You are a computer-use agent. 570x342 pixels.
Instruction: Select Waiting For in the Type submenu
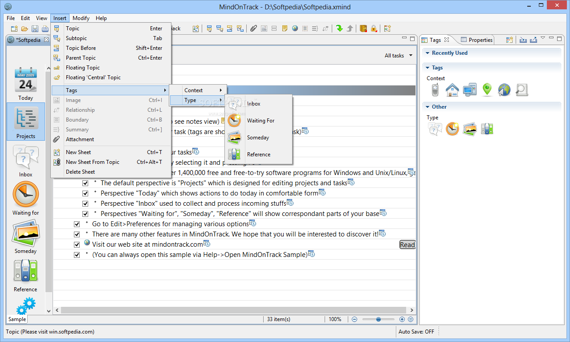click(x=259, y=121)
